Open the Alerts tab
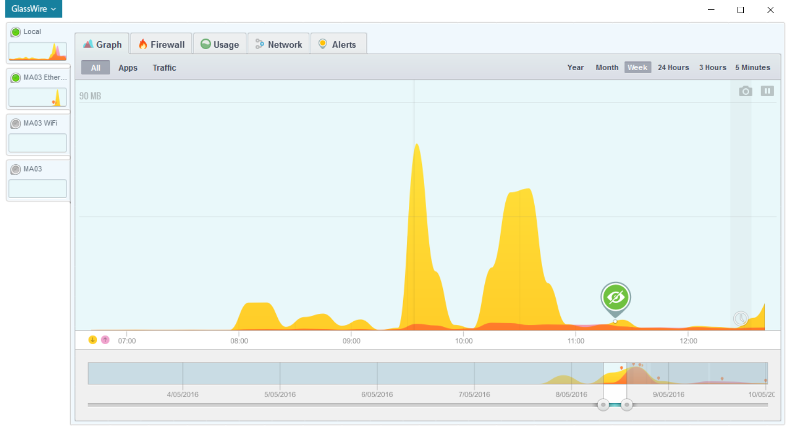 [x=338, y=44]
